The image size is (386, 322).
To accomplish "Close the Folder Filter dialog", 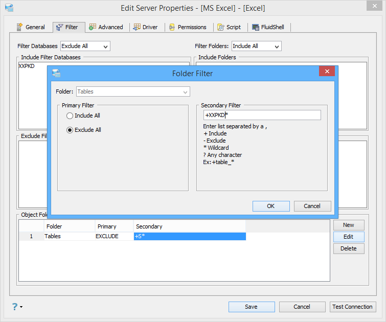I will [327, 71].
